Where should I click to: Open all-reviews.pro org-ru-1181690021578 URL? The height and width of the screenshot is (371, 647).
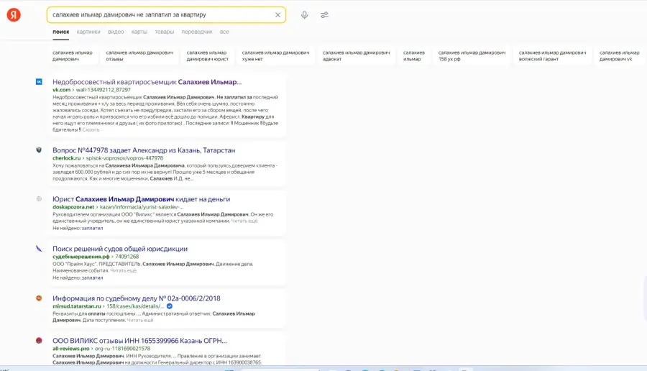pyautogui.click(x=101, y=348)
